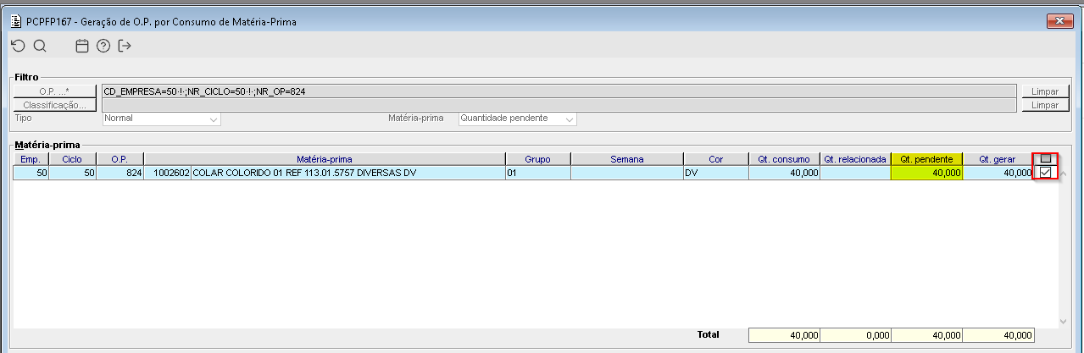The image size is (1084, 353).
Task: Click Limpar button beside Classificação filter
Action: (x=1045, y=105)
